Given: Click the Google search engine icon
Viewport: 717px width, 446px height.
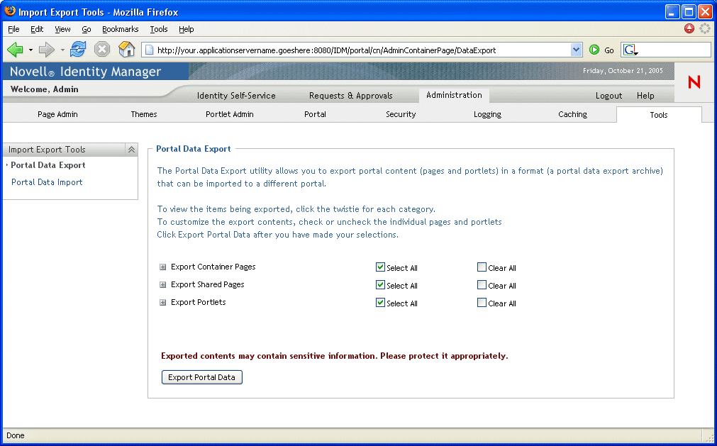Looking at the screenshot, I should pyautogui.click(x=630, y=50).
